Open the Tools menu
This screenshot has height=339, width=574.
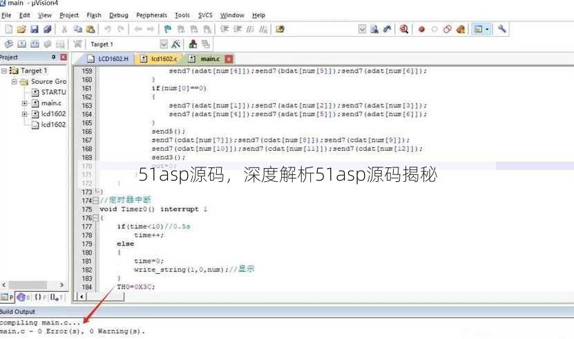pos(182,15)
